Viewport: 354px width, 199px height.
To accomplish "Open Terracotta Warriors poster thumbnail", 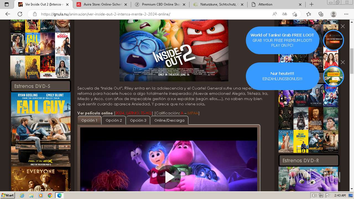I will pos(316,118).
